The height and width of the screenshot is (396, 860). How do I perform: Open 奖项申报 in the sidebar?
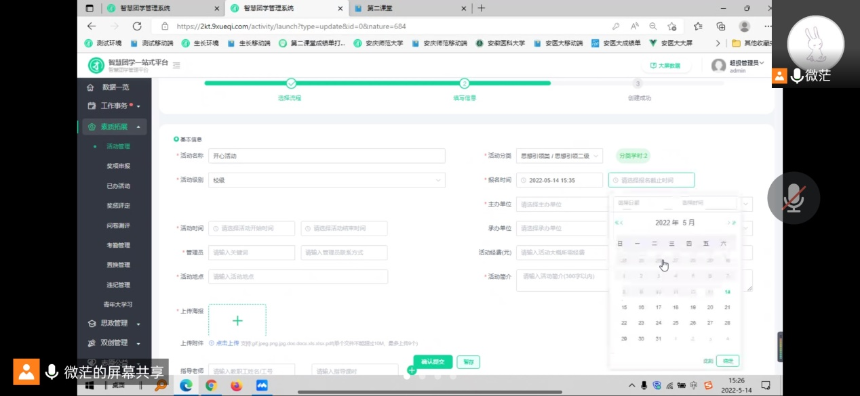(118, 166)
